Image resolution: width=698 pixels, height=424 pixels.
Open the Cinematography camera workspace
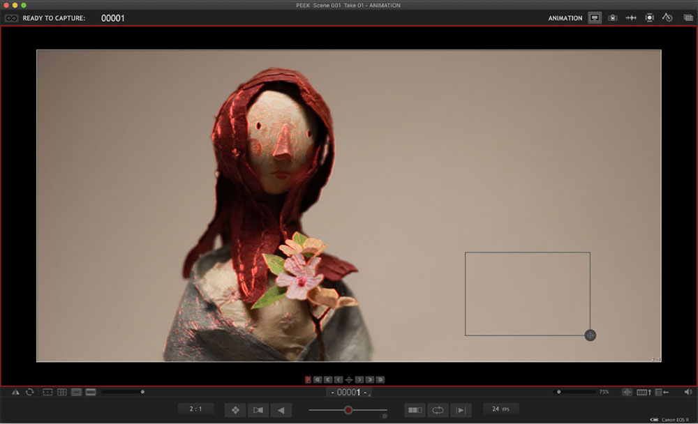(x=613, y=18)
